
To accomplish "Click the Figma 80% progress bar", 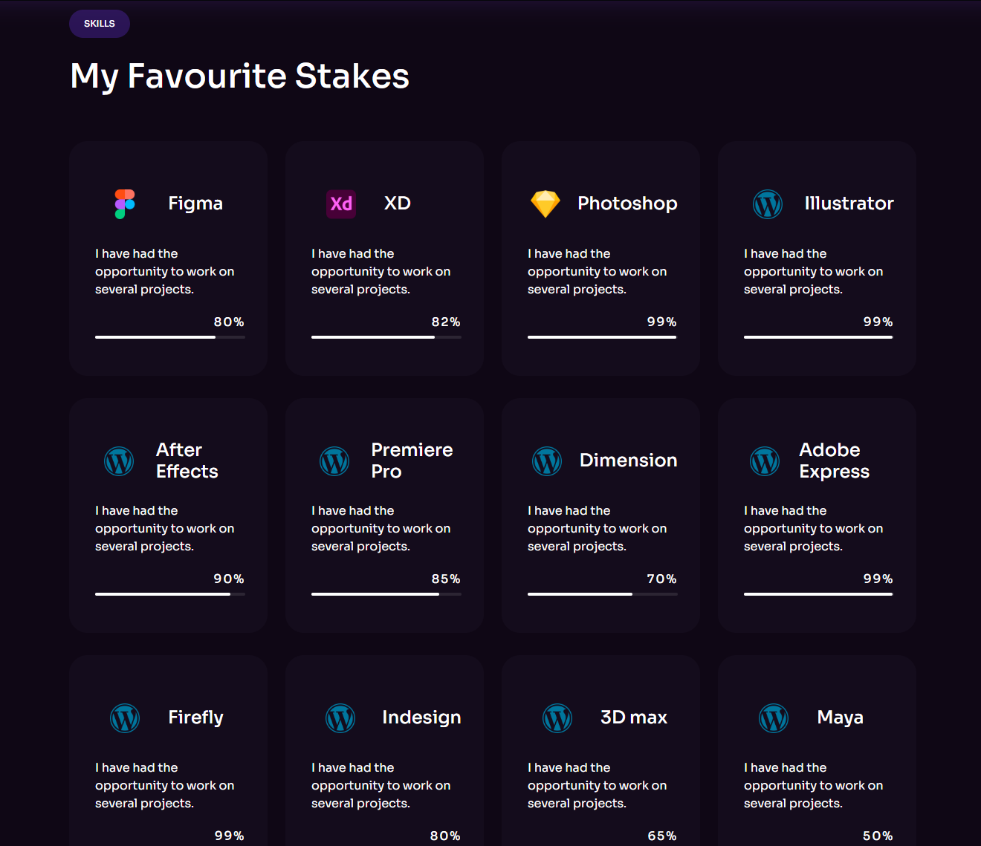I will (x=170, y=337).
